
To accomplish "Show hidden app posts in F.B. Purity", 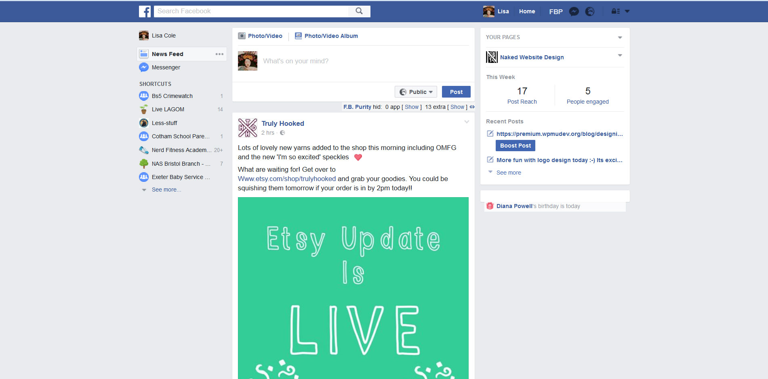I will click(412, 107).
